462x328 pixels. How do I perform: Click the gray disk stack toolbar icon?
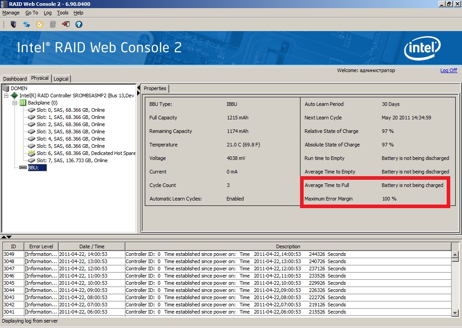coord(53,24)
